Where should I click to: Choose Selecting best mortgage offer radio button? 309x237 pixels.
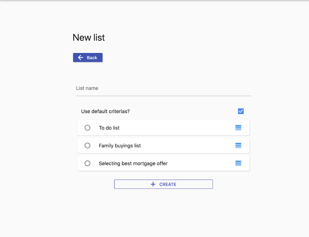pos(87,163)
